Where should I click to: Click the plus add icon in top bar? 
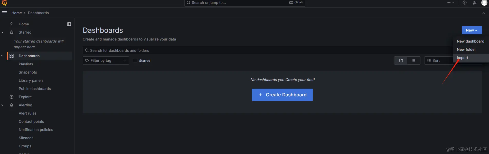449,3
